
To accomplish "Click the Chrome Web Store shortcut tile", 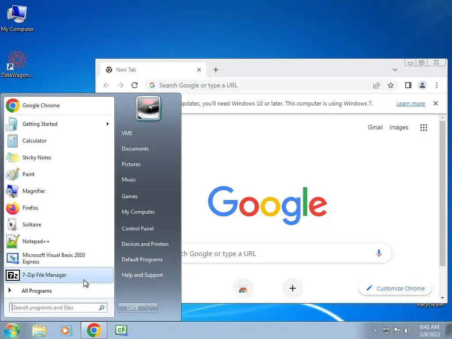I will [243, 289].
